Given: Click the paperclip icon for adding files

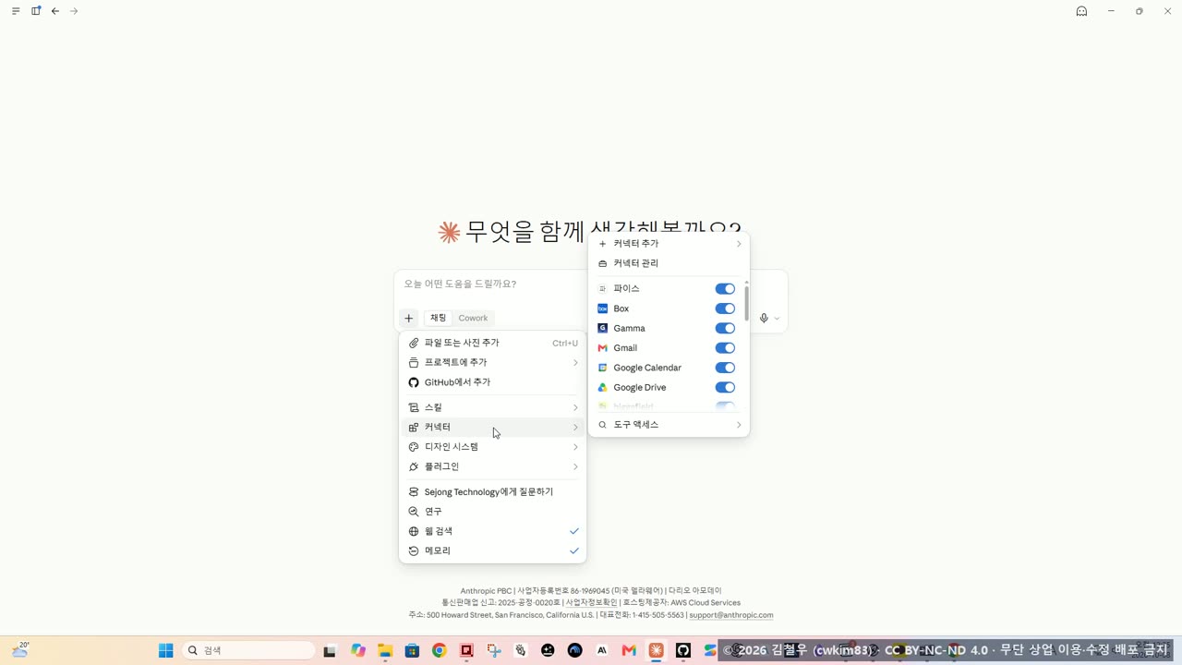Looking at the screenshot, I should click(x=414, y=343).
